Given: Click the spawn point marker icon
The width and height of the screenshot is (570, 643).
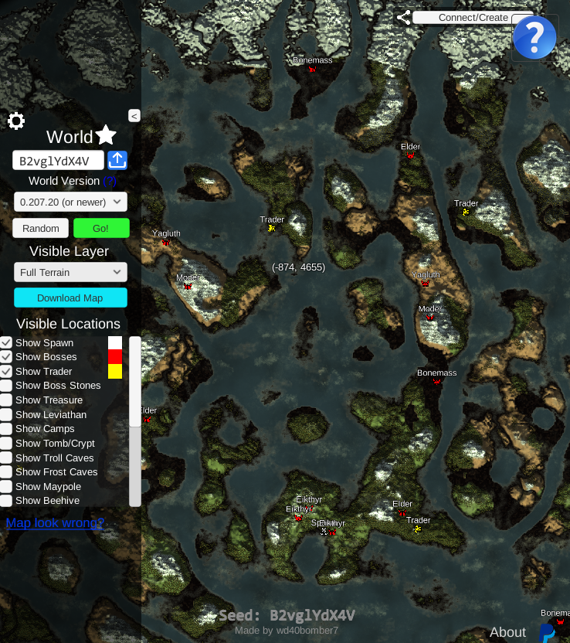Looking at the screenshot, I should click(x=324, y=532).
